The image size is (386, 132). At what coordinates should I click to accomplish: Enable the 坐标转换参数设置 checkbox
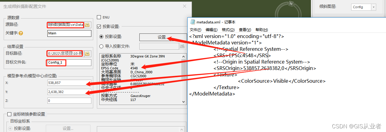[x=9, y=114]
